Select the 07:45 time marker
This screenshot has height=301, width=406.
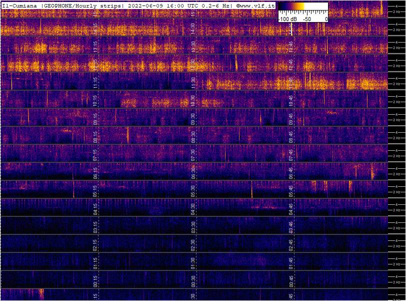click(x=291, y=155)
